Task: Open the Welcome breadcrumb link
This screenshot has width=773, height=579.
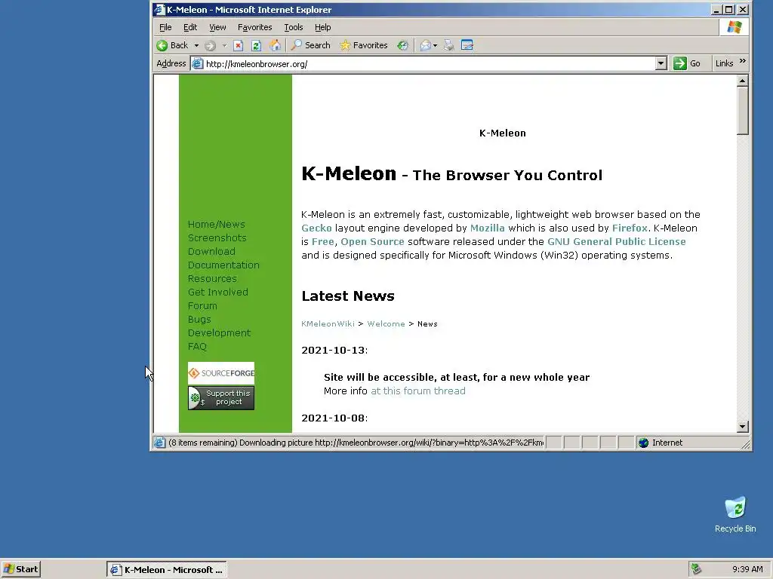Action: (386, 324)
